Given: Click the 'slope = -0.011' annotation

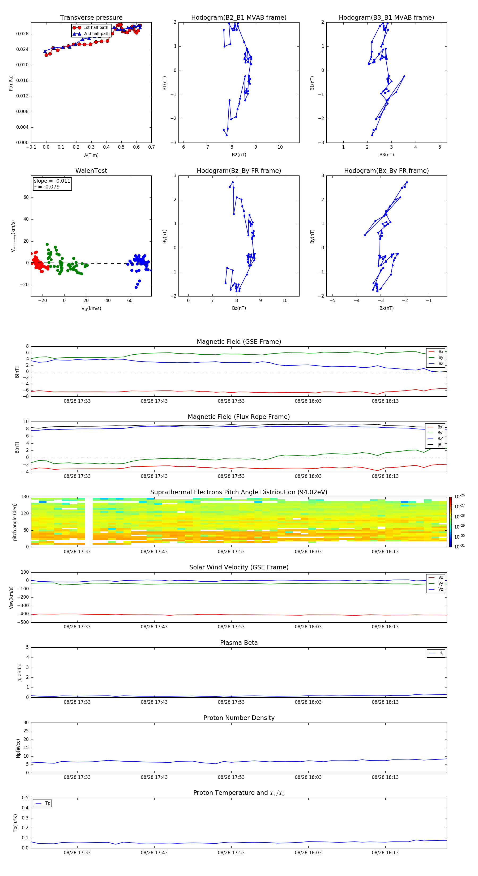Looking at the screenshot, I should click(52, 181).
